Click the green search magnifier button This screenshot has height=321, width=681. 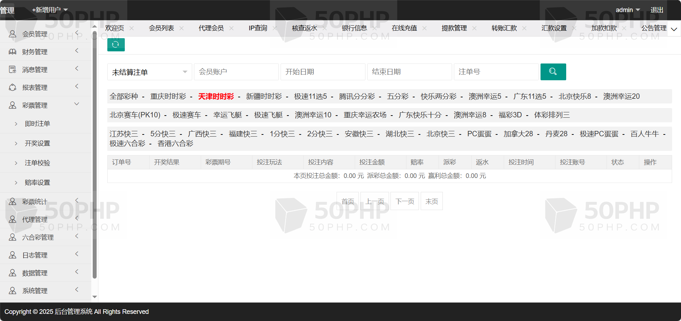(x=553, y=72)
